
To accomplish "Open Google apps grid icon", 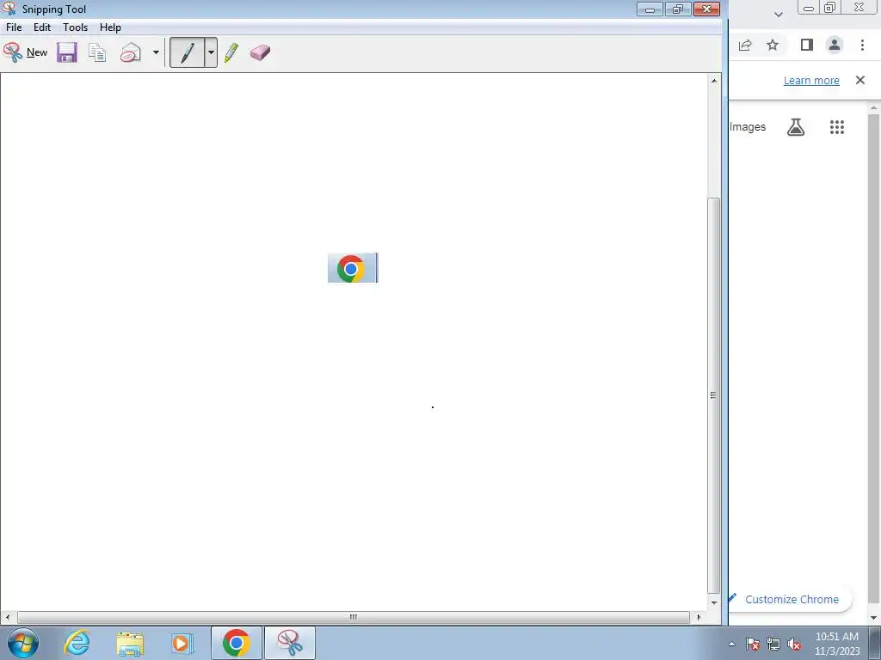I will tap(837, 127).
